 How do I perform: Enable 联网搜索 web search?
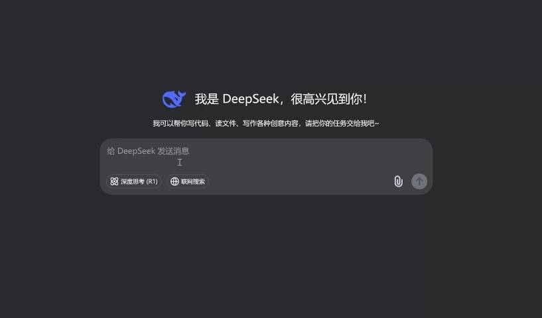click(187, 182)
